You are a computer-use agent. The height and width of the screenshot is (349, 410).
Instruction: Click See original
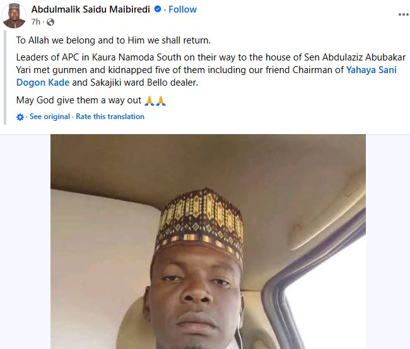[50, 117]
